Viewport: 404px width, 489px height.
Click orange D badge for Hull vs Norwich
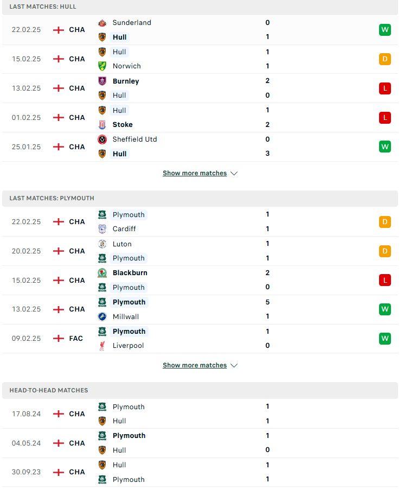coord(385,59)
